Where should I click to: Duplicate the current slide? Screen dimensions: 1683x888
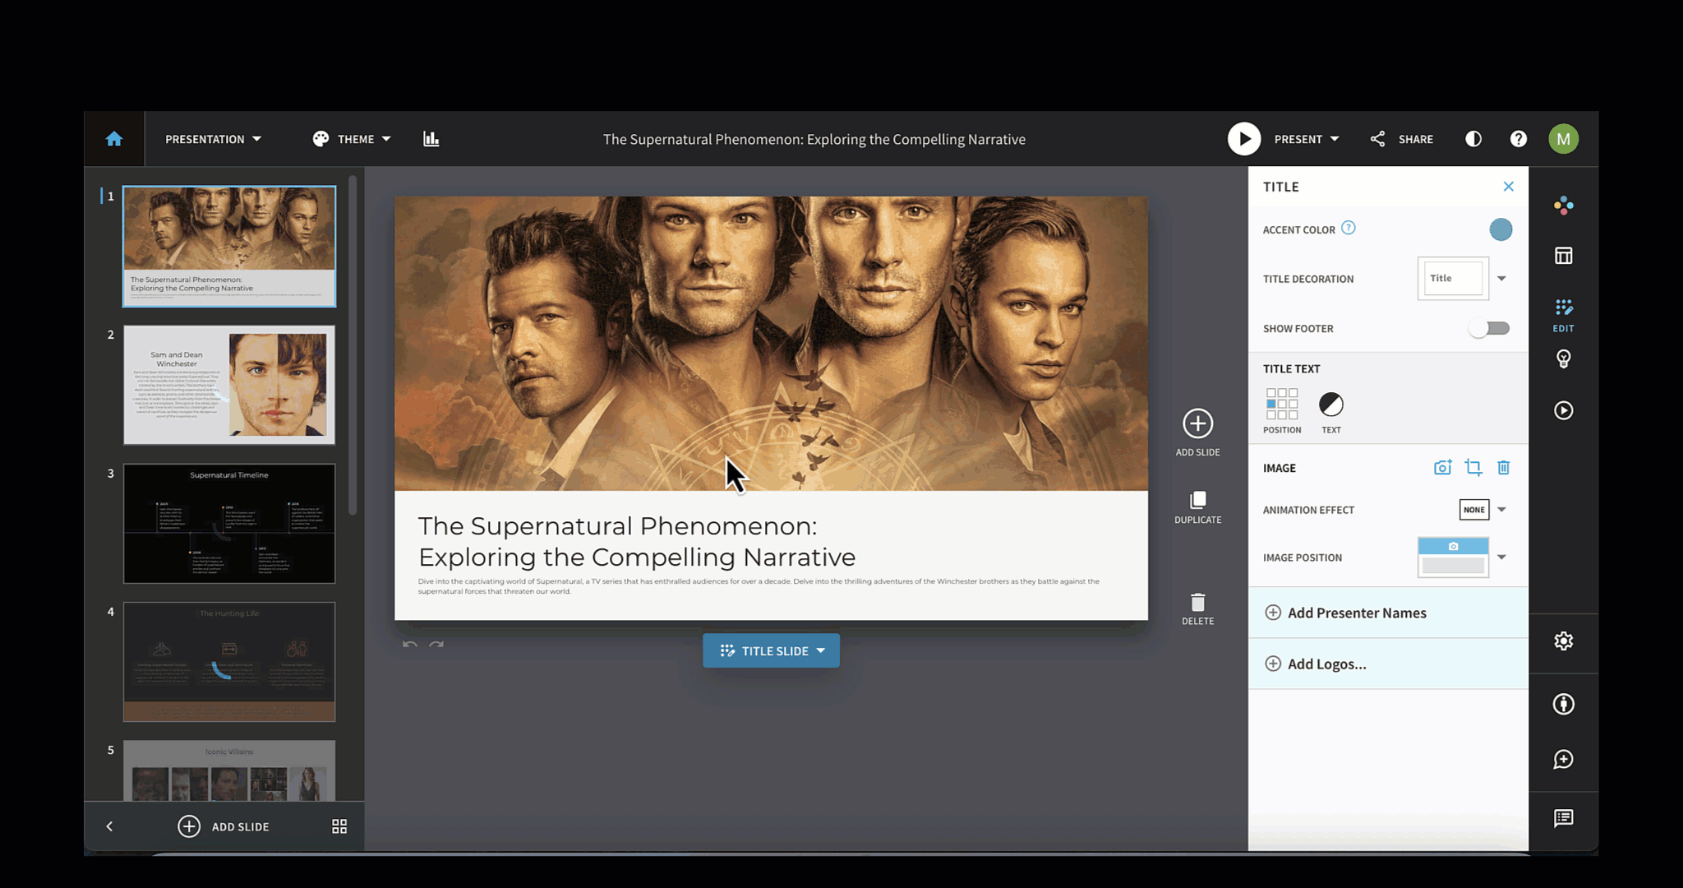[1198, 507]
